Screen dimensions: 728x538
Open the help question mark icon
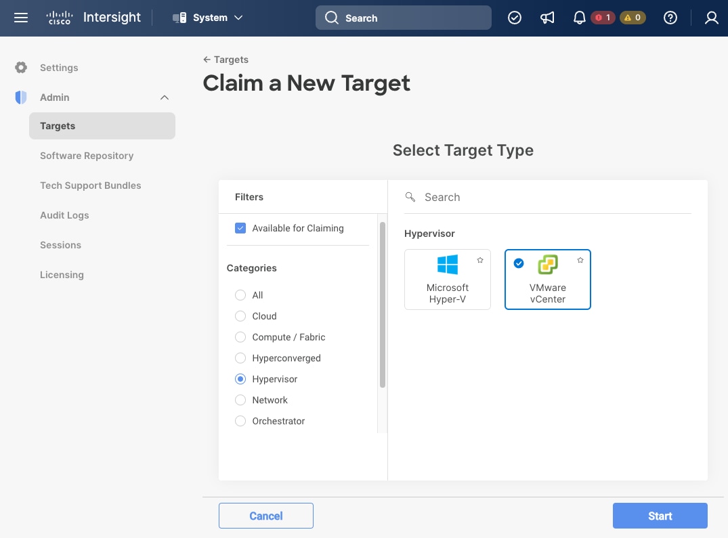[x=670, y=18]
